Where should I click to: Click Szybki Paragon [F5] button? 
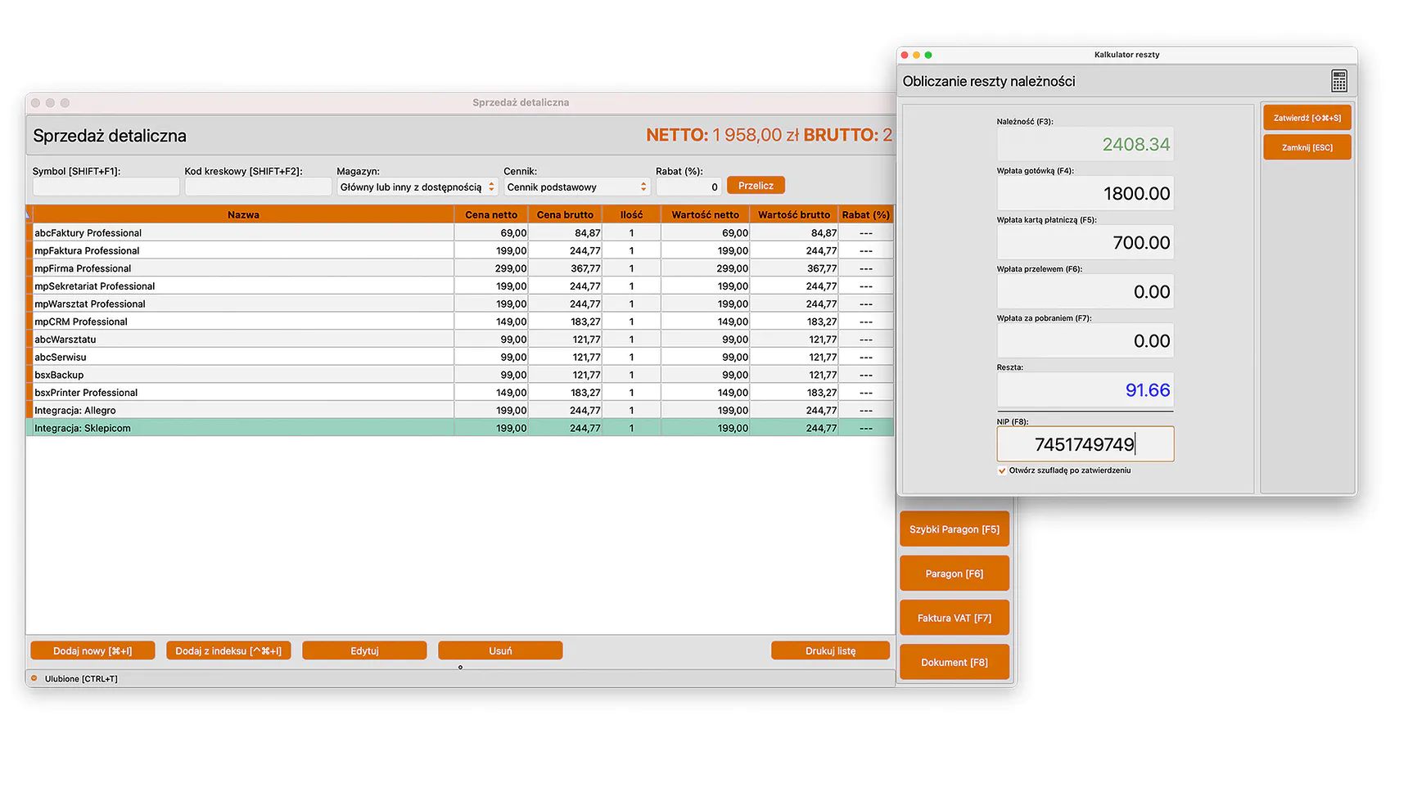click(954, 529)
